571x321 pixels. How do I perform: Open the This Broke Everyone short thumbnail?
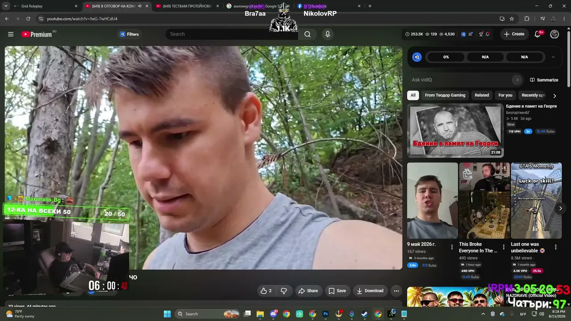click(x=484, y=201)
